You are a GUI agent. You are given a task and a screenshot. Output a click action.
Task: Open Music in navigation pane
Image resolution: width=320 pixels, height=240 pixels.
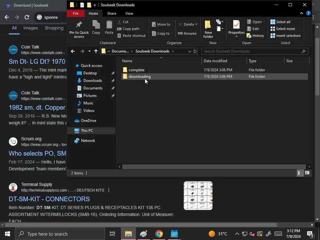point(88,103)
